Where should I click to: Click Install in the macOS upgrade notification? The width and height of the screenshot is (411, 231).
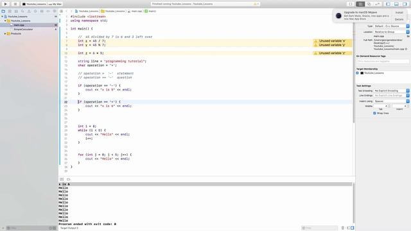399,13
